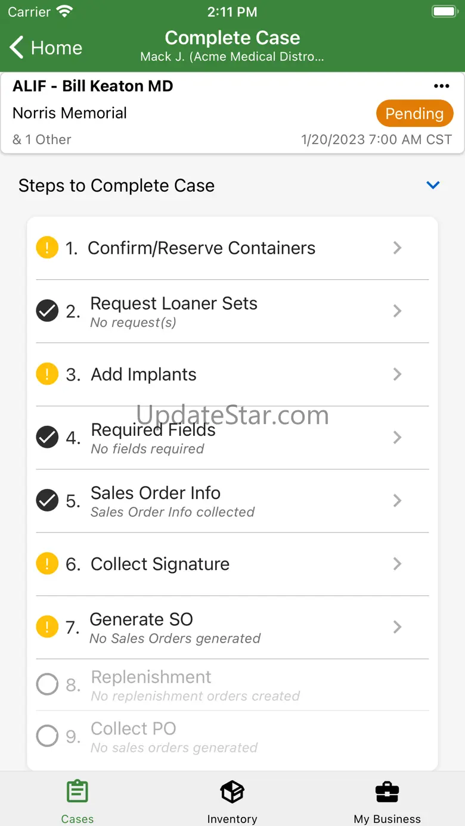Viewport: 465px width, 826px height.
Task: Select the My Business briefcase icon
Action: pyautogui.click(x=387, y=792)
